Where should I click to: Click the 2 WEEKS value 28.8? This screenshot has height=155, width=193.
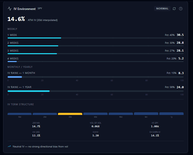[x=180, y=43]
